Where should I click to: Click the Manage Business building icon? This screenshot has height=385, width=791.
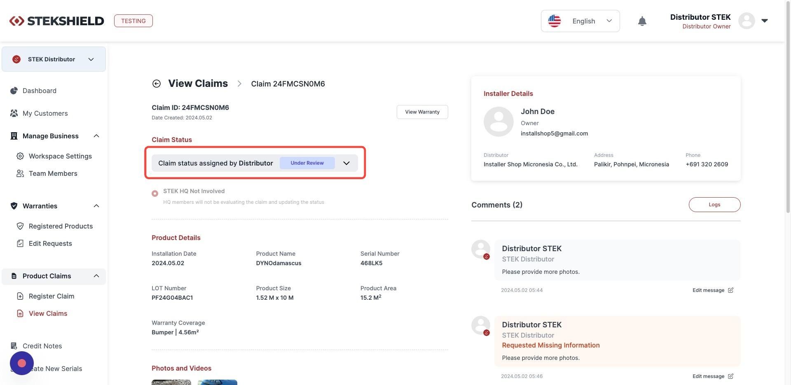14,136
